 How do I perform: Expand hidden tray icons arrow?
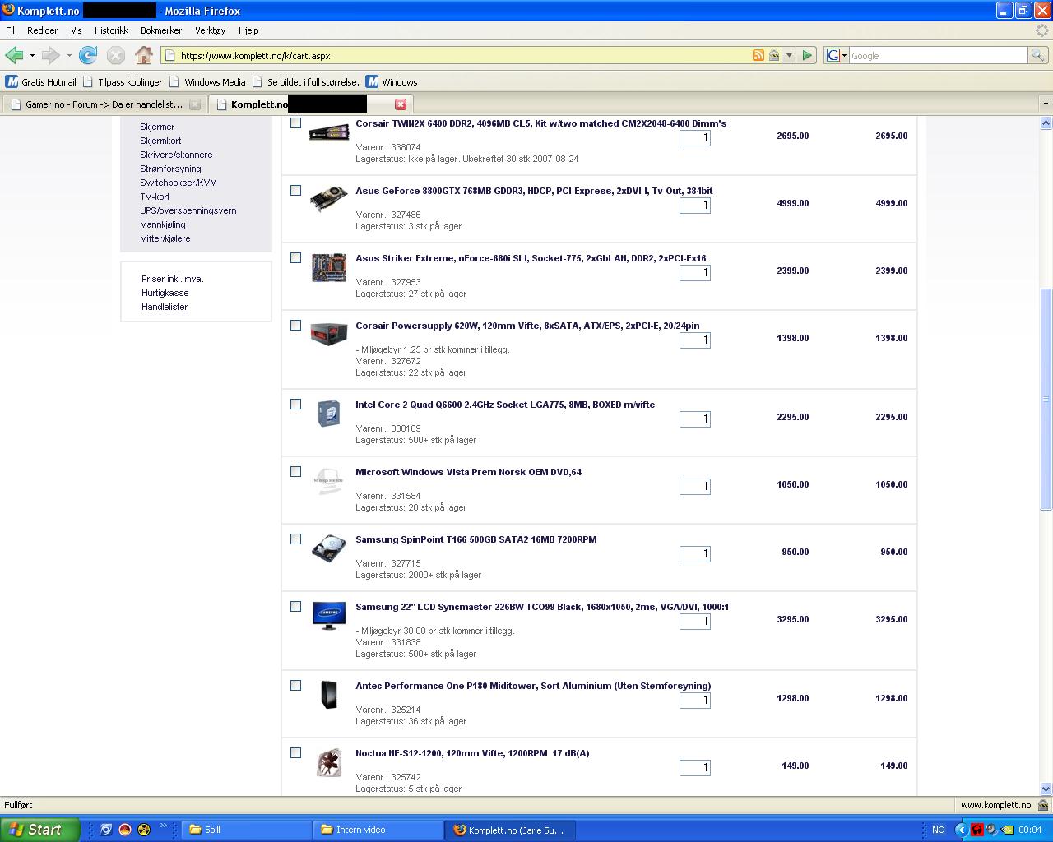(x=961, y=830)
